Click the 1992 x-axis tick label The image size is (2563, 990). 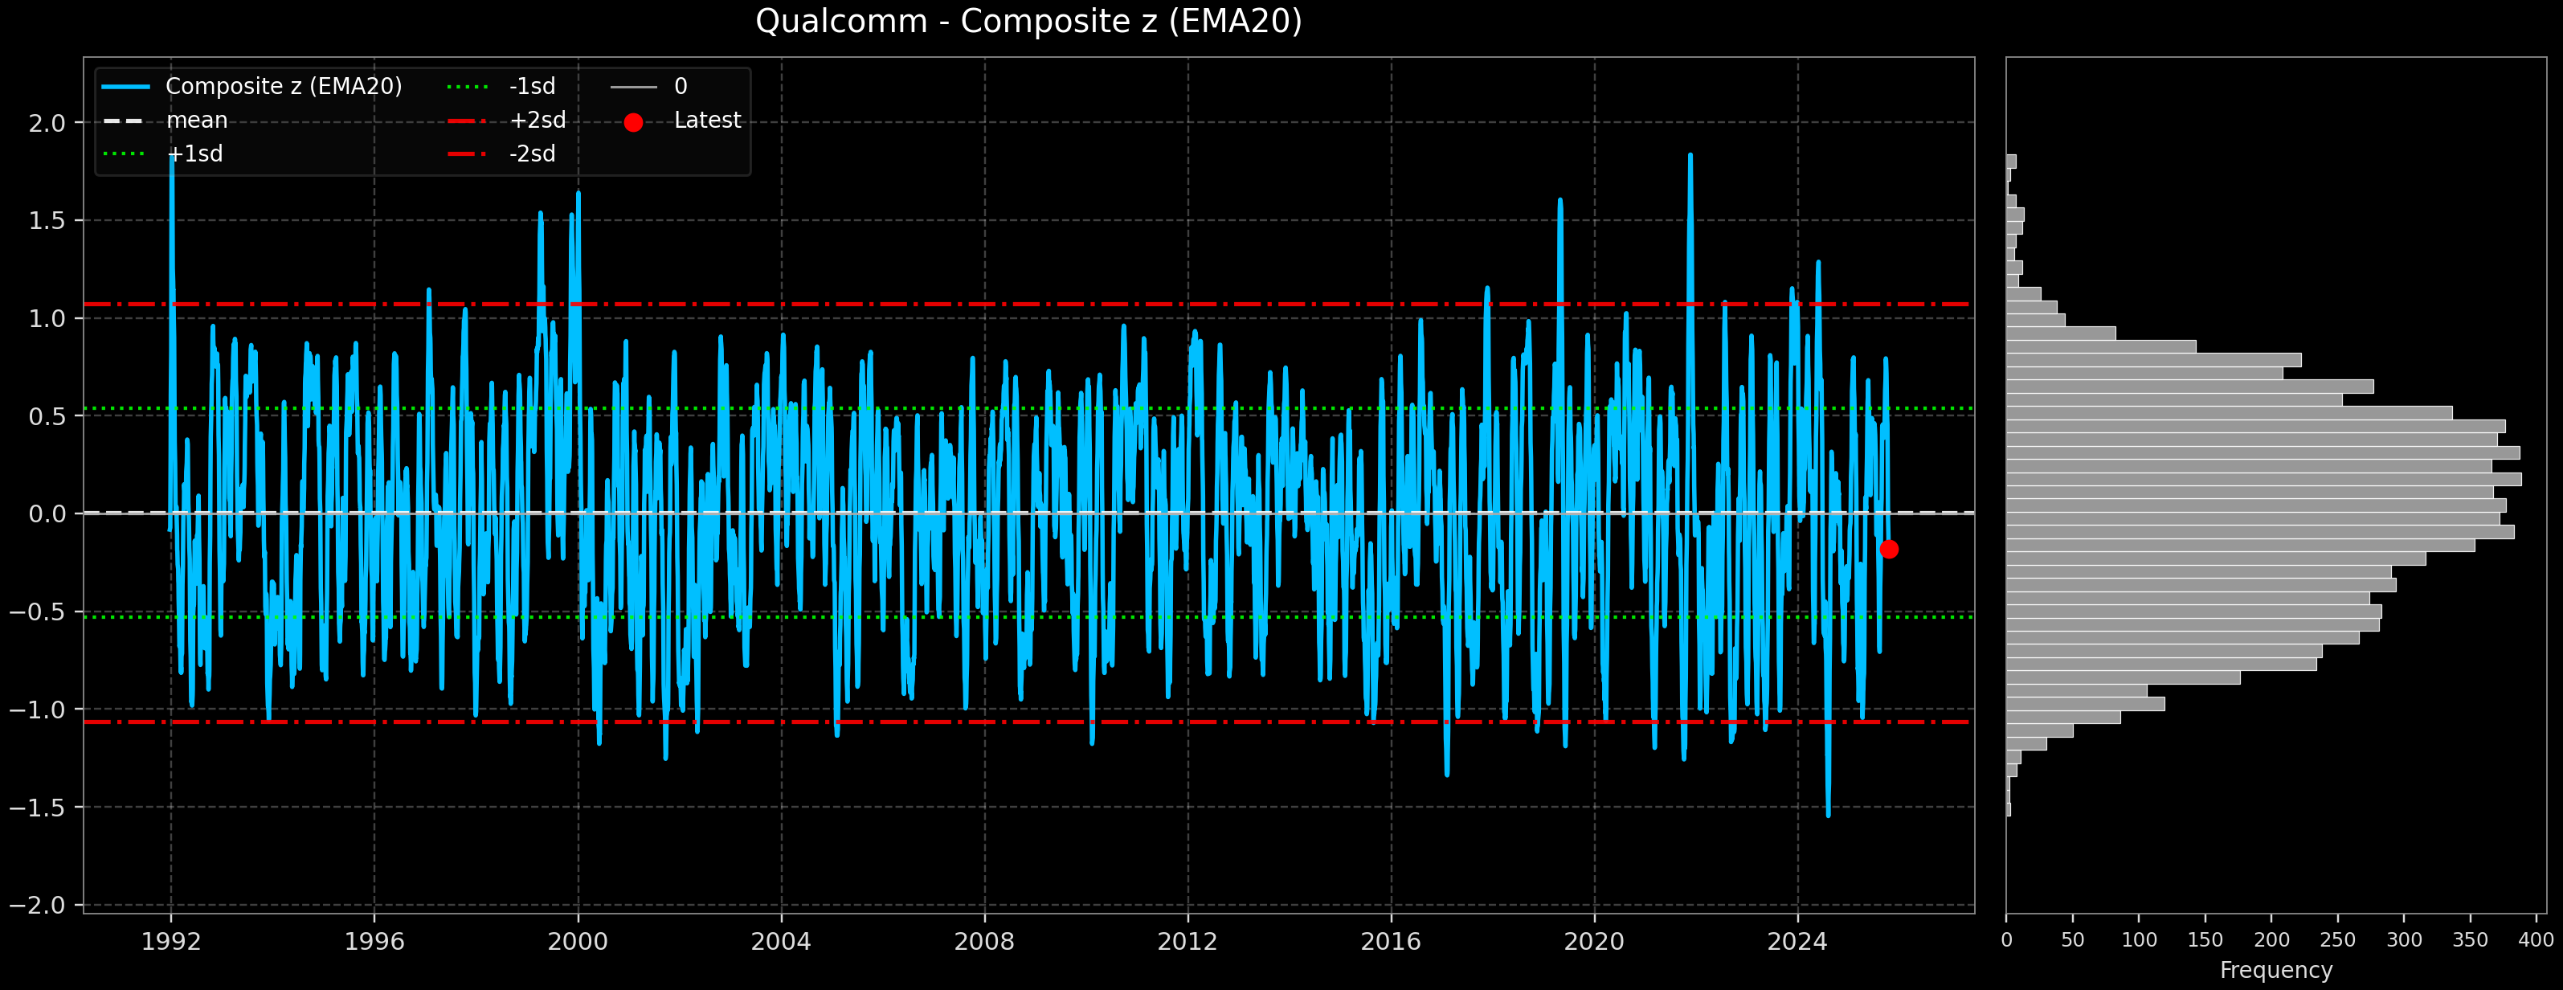point(171,941)
